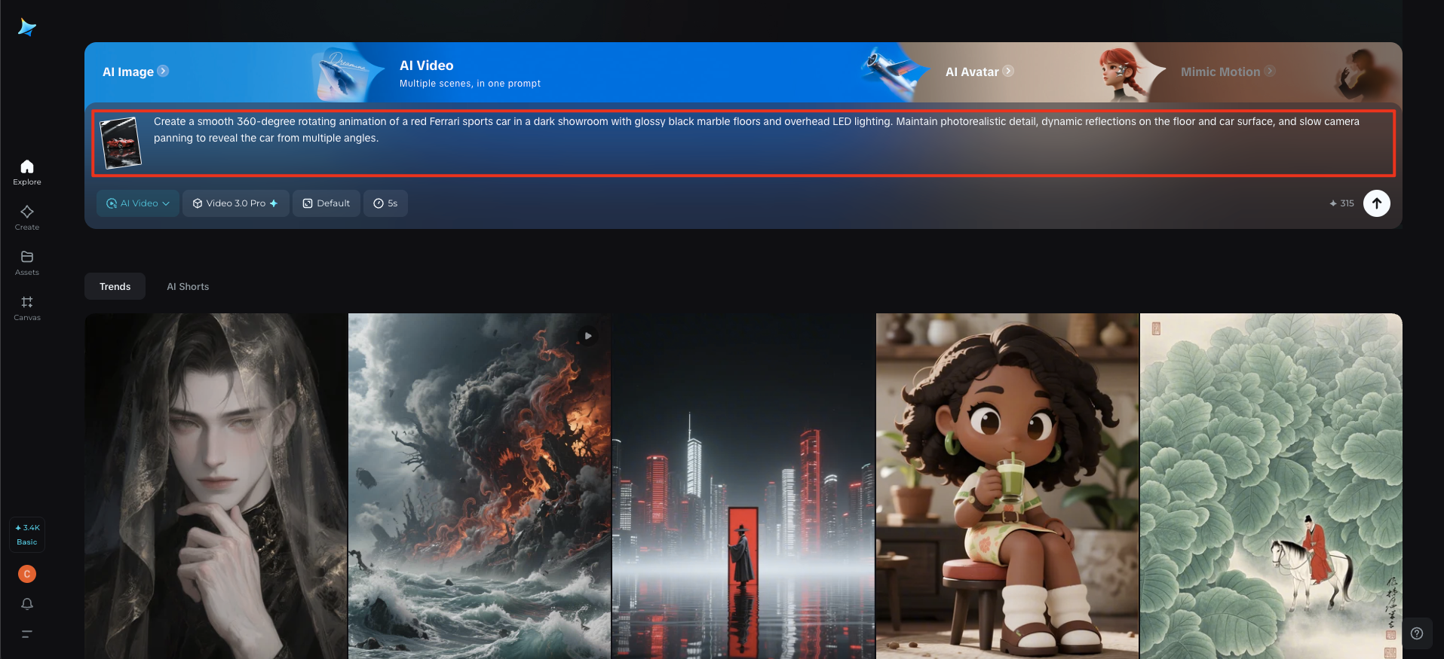The height and width of the screenshot is (659, 1444).
Task: Open the Canvas workspace
Action: click(27, 308)
